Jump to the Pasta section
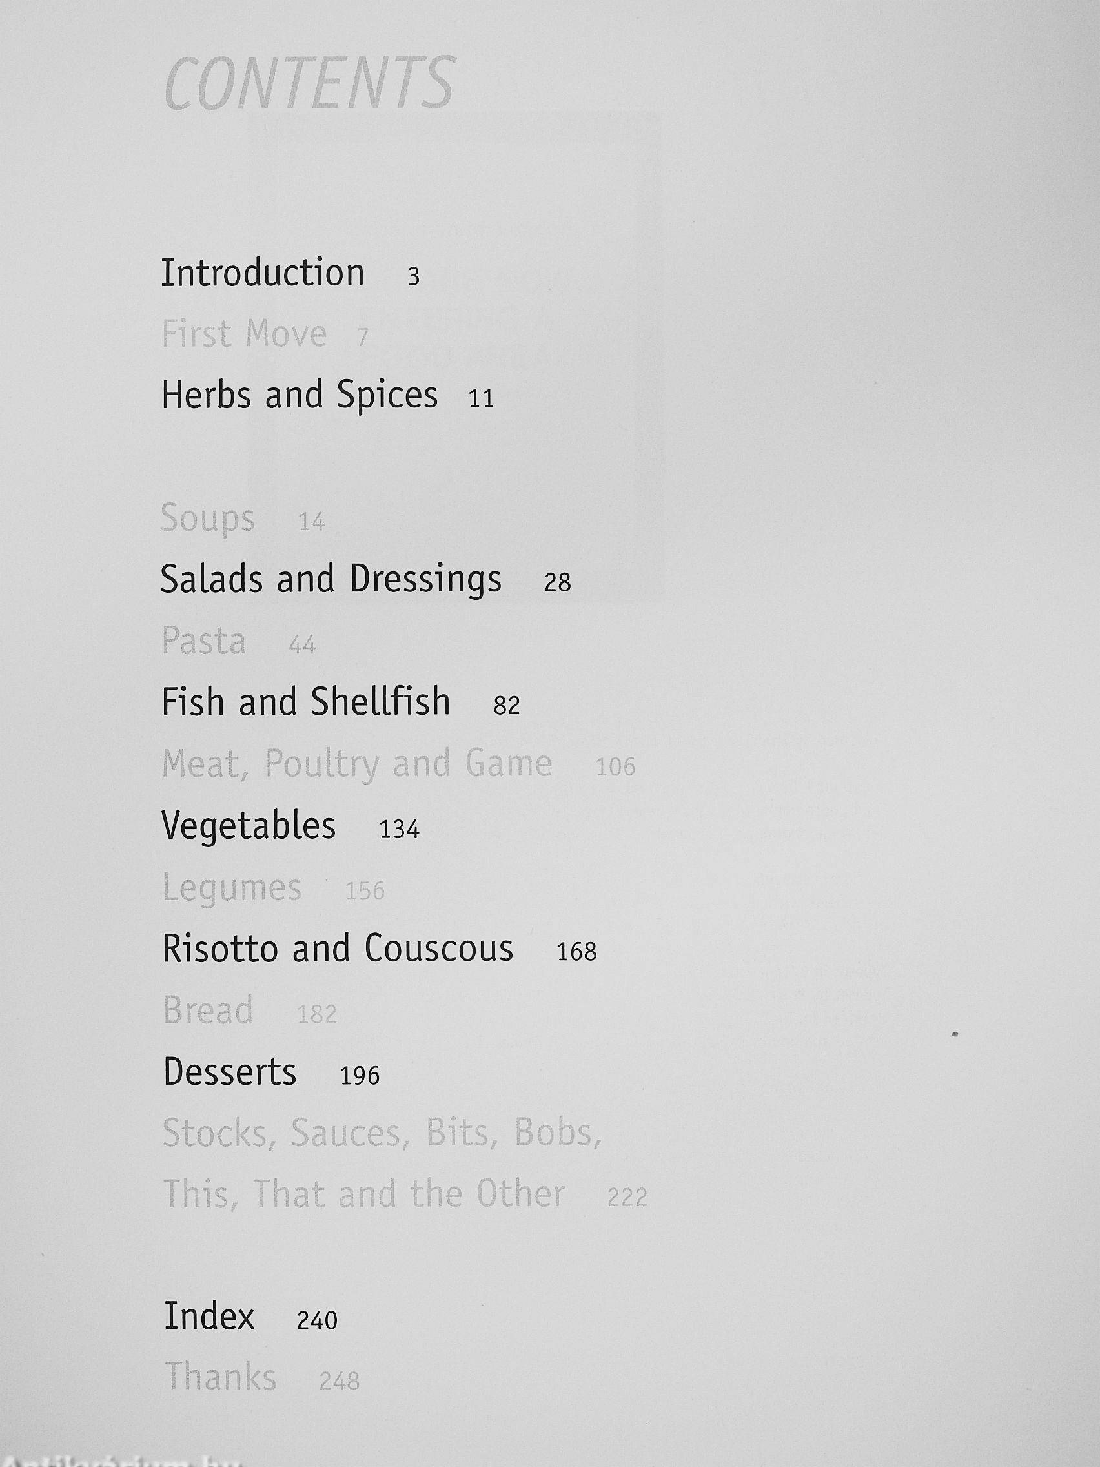 pyautogui.click(x=203, y=641)
